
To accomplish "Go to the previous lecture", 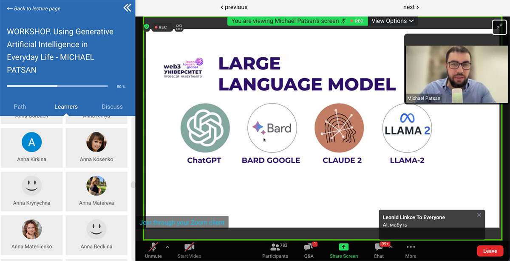I will 234,7.
